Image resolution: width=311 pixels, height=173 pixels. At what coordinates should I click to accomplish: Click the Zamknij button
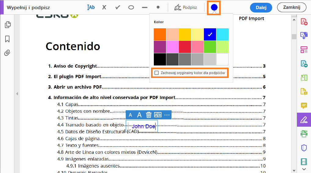click(x=291, y=7)
